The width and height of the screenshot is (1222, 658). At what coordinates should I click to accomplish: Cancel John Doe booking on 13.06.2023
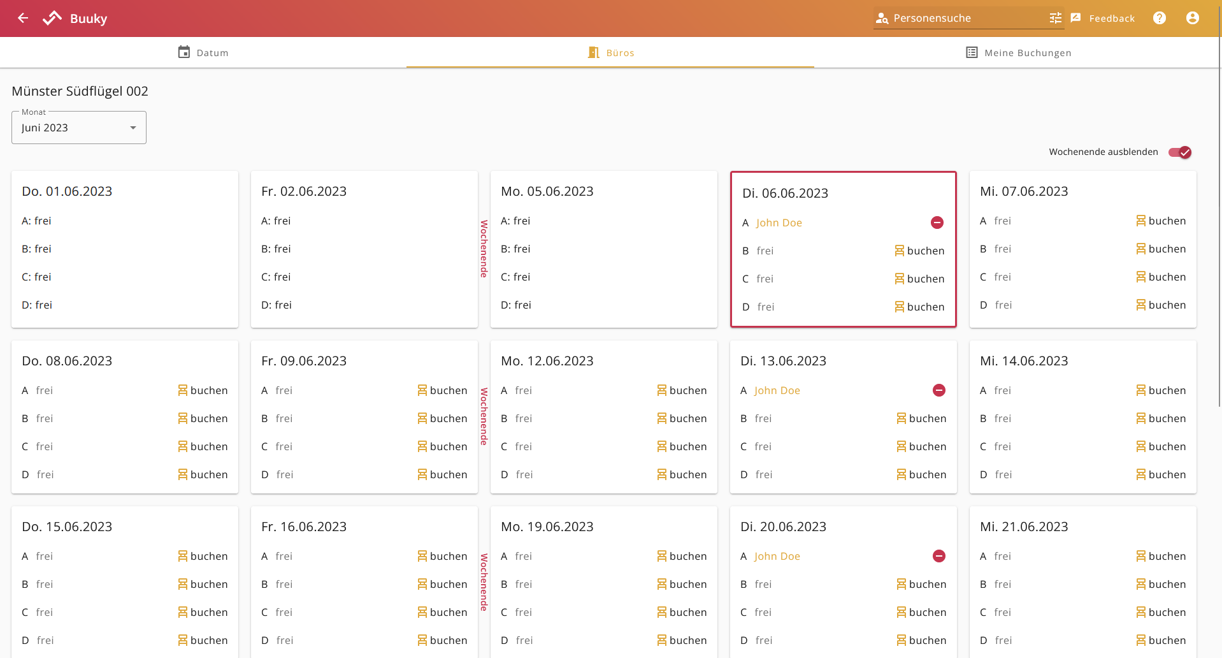coord(939,390)
